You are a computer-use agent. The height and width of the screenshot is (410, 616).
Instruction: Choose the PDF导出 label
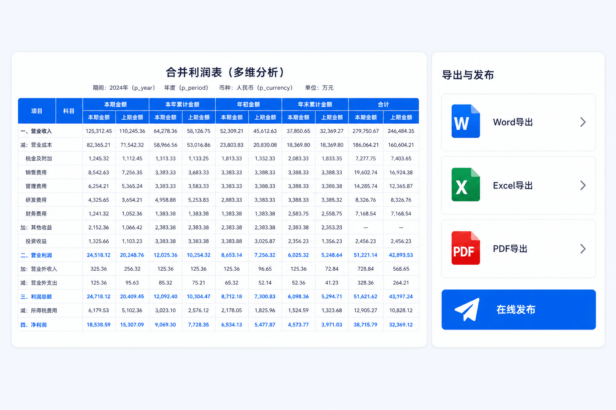510,249
